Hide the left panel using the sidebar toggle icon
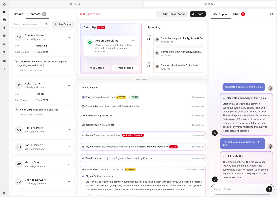Viewport: 277px width, 197px height. click(x=72, y=14)
